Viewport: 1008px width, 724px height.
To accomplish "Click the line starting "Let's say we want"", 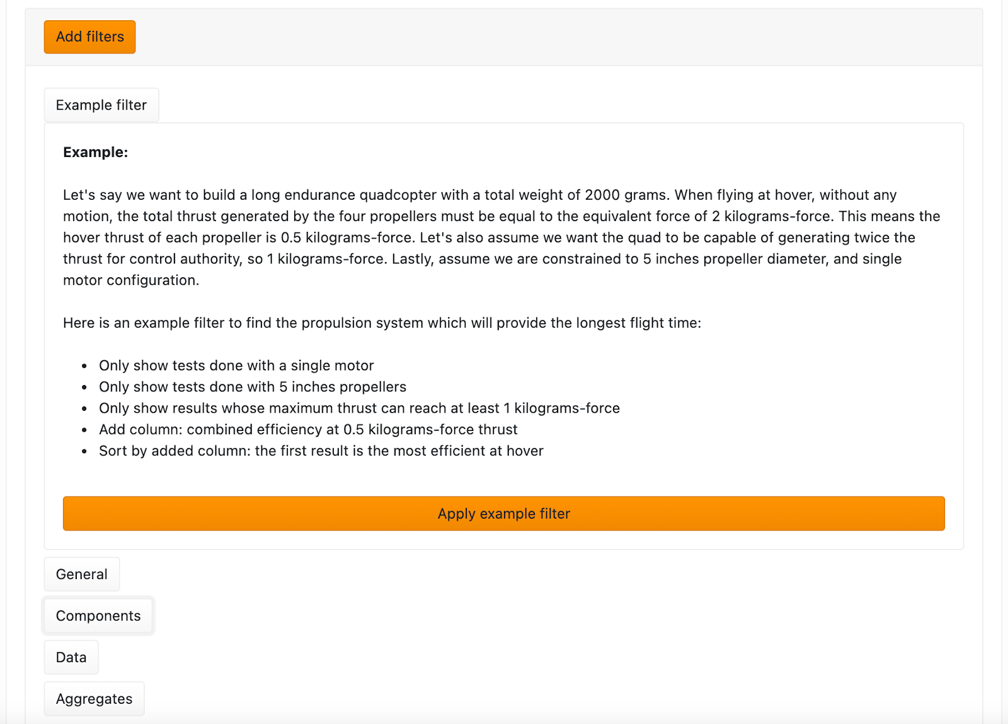I will point(479,195).
